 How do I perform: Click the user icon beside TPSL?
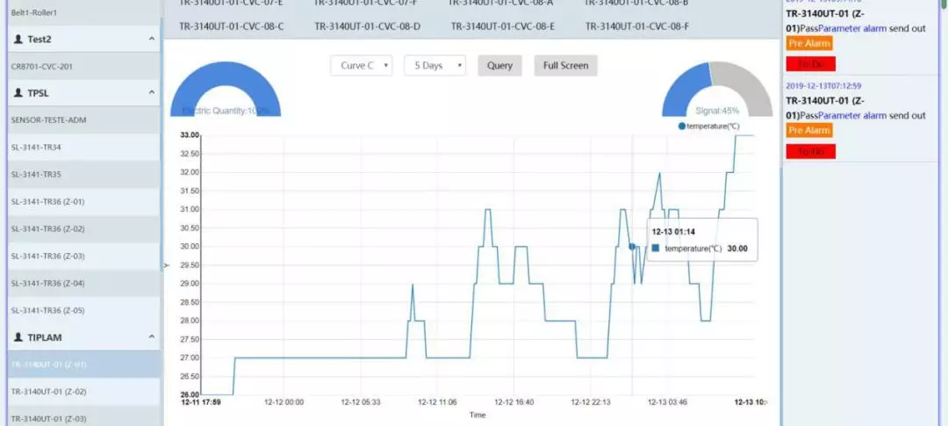[18, 92]
